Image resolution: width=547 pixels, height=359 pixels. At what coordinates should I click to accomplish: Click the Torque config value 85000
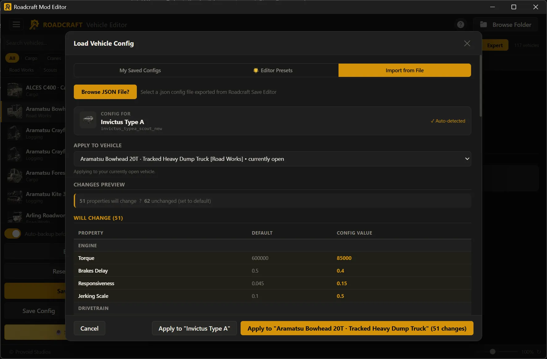[x=344, y=258]
